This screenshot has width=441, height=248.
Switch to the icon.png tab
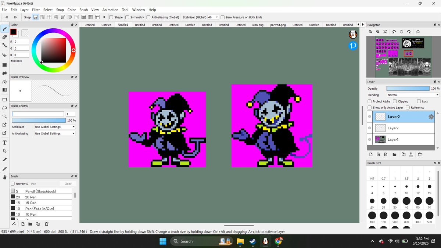(x=258, y=25)
